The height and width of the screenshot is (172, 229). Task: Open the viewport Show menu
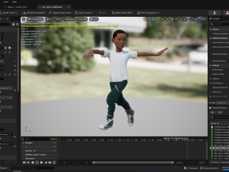58,19
